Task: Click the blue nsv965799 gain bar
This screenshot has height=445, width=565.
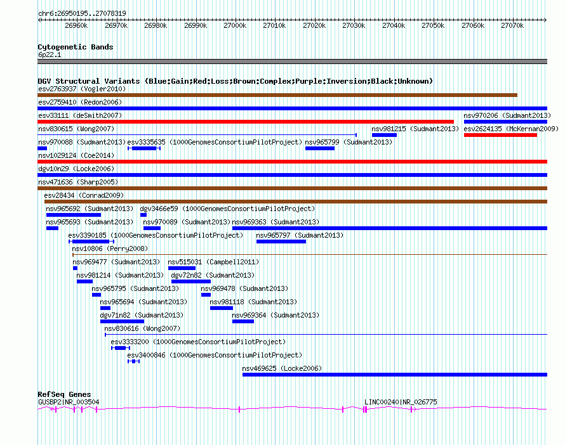Action: point(320,148)
